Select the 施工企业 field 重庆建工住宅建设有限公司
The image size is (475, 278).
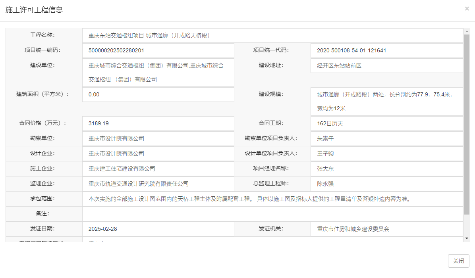[158, 169]
